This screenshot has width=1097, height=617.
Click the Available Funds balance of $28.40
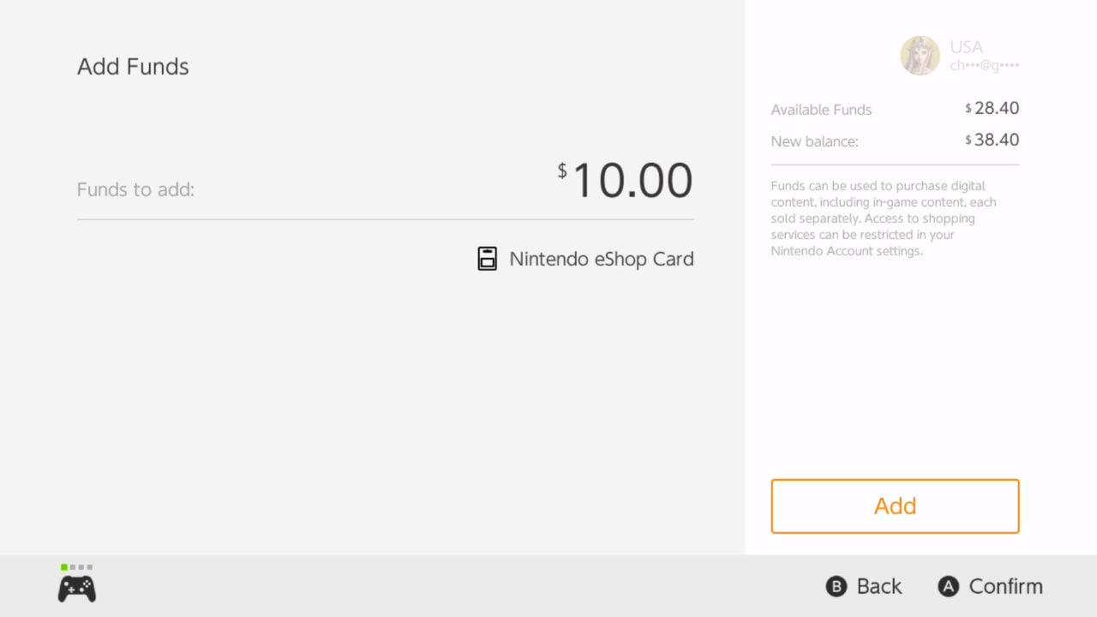(992, 108)
